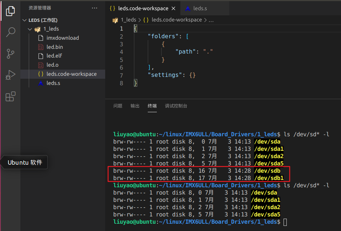Place cursor on "path" key in line 4
This screenshot has height=231, width=341.
click(x=185, y=52)
